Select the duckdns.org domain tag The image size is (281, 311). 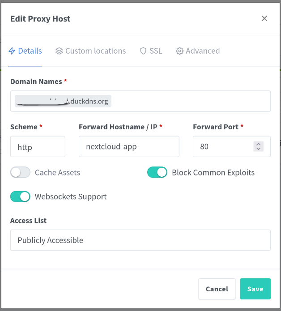[x=63, y=101]
